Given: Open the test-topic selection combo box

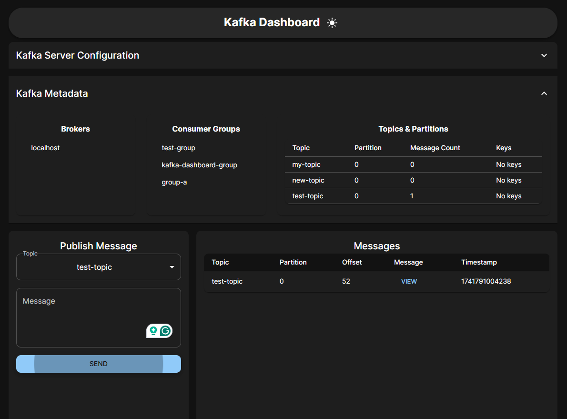Looking at the screenshot, I should pyautogui.click(x=98, y=267).
